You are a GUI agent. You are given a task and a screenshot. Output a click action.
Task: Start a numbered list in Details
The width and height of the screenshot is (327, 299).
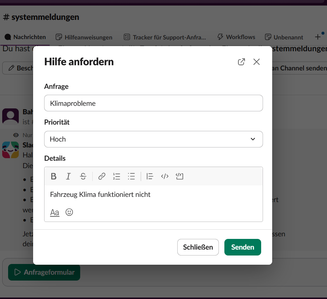[117, 176]
